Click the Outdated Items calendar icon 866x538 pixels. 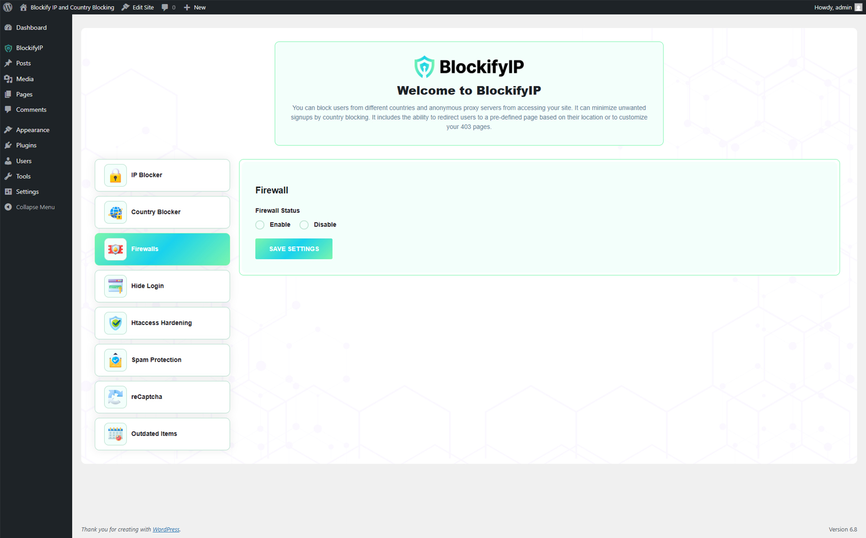point(115,434)
